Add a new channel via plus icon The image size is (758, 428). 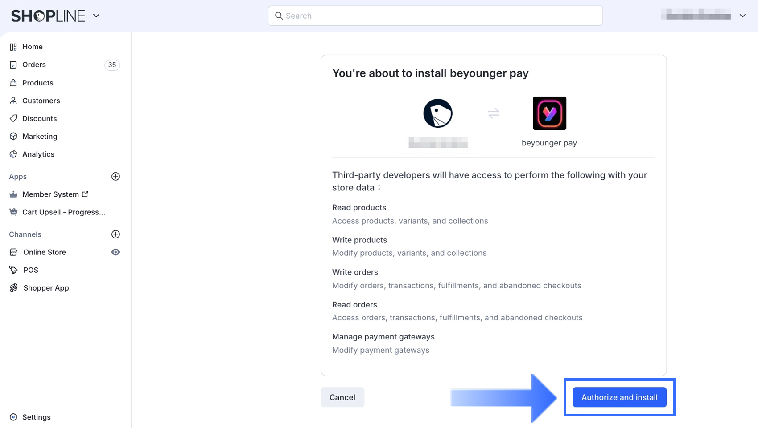[x=115, y=234]
